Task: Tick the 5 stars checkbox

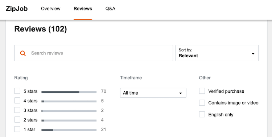Action: [x=17, y=91]
